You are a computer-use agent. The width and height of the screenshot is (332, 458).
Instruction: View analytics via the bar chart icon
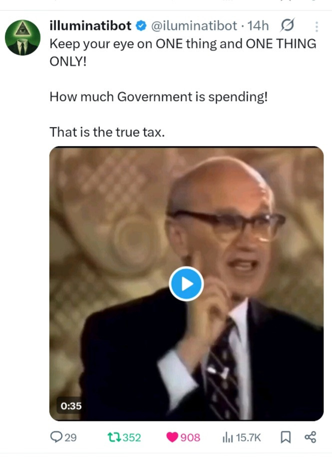pos(228,437)
